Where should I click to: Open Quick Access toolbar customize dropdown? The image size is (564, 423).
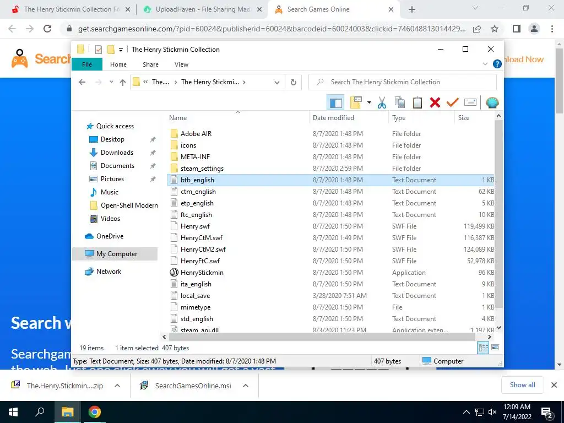(121, 50)
